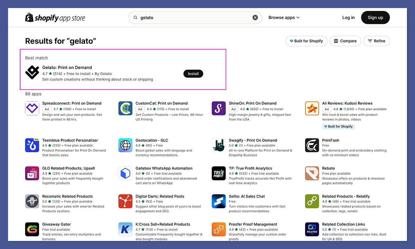Open the CustomCat app icon

coord(125,108)
